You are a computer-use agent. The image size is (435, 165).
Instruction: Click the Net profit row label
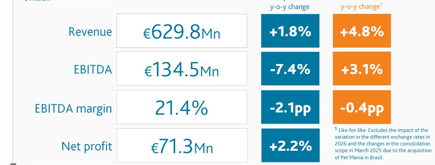click(87, 146)
